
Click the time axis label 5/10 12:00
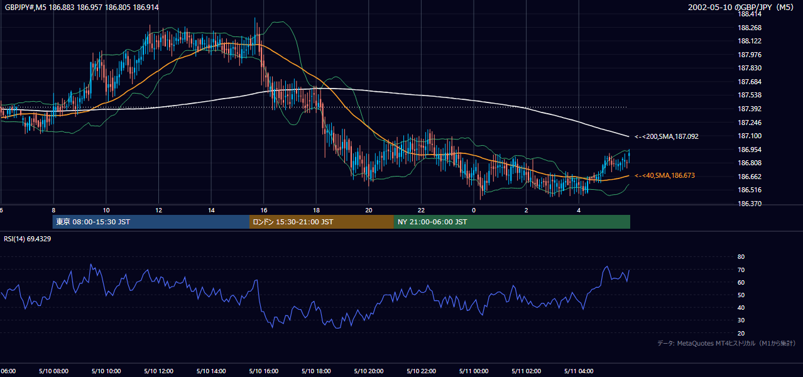(158, 371)
